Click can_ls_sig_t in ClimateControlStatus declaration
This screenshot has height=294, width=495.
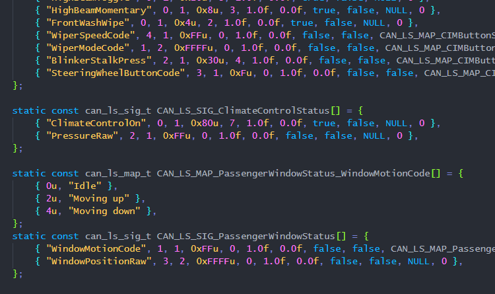pos(118,111)
